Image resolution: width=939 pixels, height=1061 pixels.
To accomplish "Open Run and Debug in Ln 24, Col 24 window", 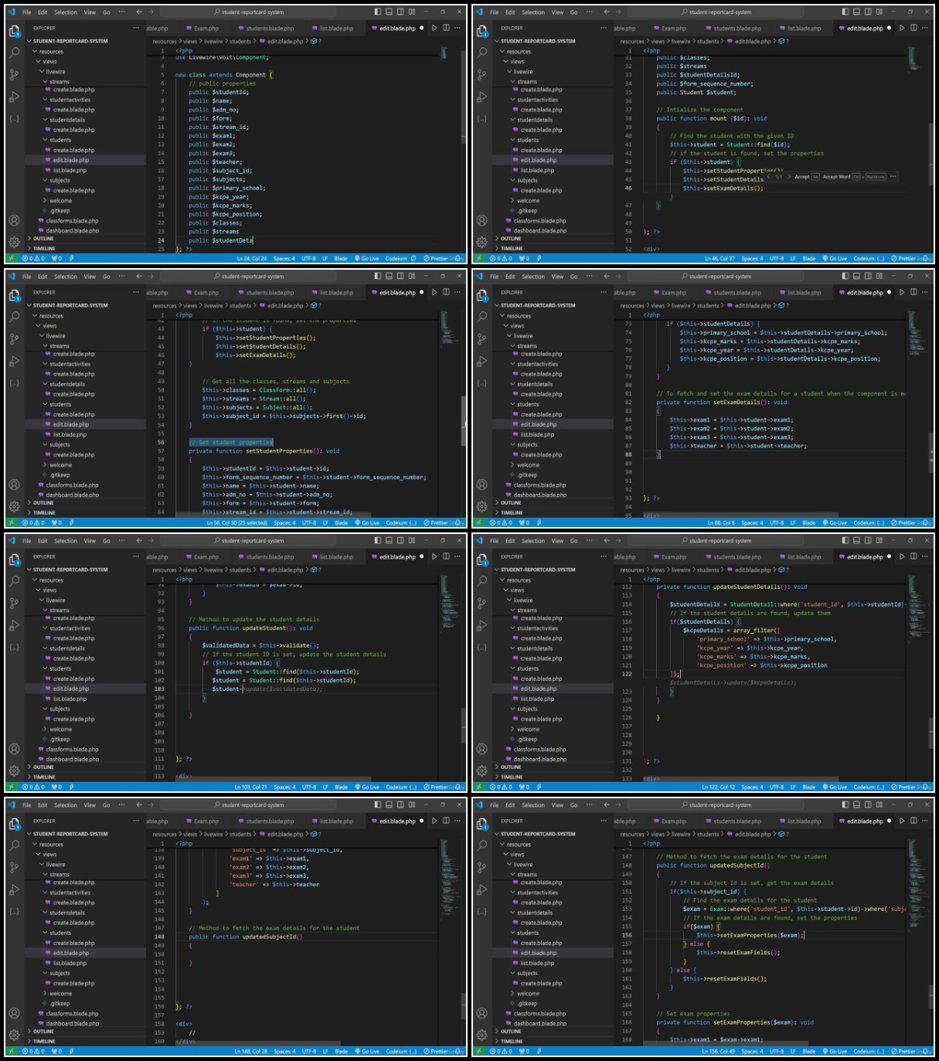I will point(14,97).
